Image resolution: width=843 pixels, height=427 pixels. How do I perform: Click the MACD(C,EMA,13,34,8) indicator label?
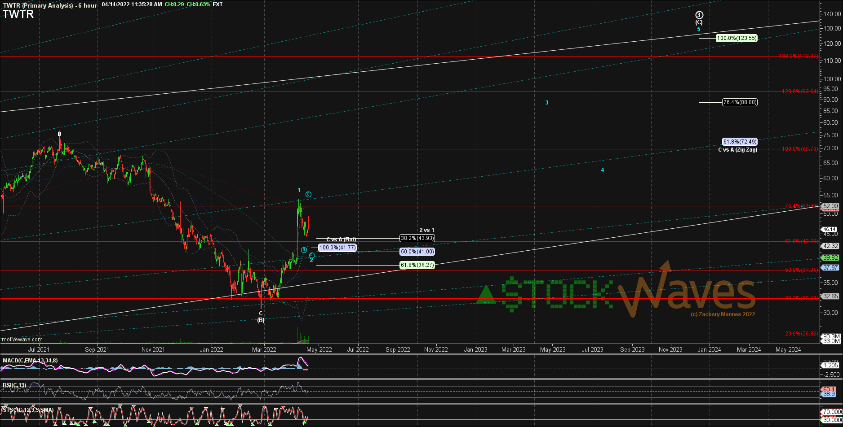coord(30,361)
